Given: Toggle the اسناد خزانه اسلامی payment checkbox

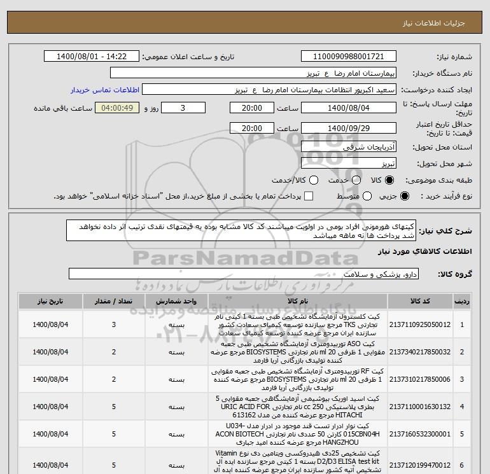Looking at the screenshot, I should coord(309,196).
